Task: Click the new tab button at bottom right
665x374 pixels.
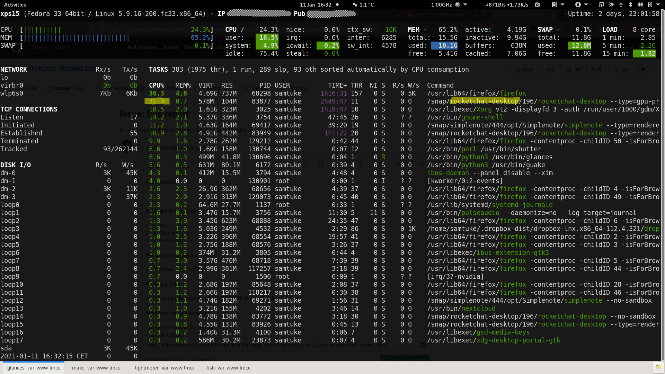Action: click(x=658, y=368)
